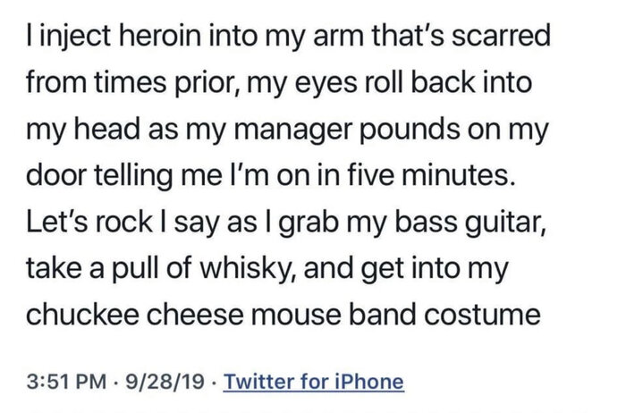Click the word inject in first line
This screenshot has width=626, height=413.
coord(74,38)
